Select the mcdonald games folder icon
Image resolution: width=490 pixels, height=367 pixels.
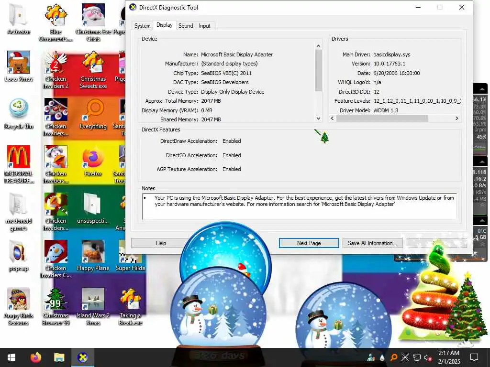[19, 212]
